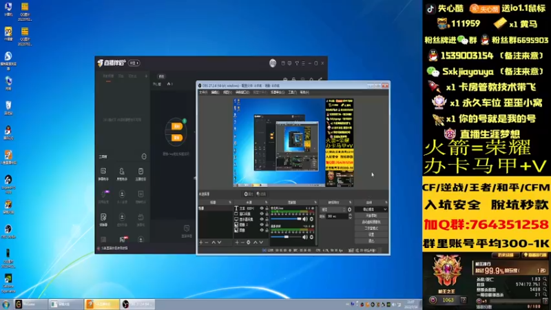Enable Studio Mode in OBS controls
This screenshot has height=310, width=551.
point(371,229)
